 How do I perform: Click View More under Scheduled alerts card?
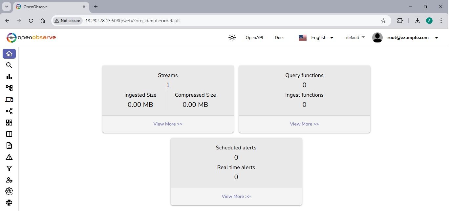[x=236, y=196]
